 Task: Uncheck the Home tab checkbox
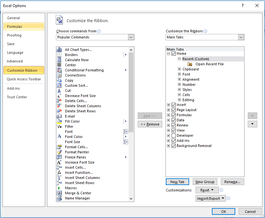[x=173, y=53]
